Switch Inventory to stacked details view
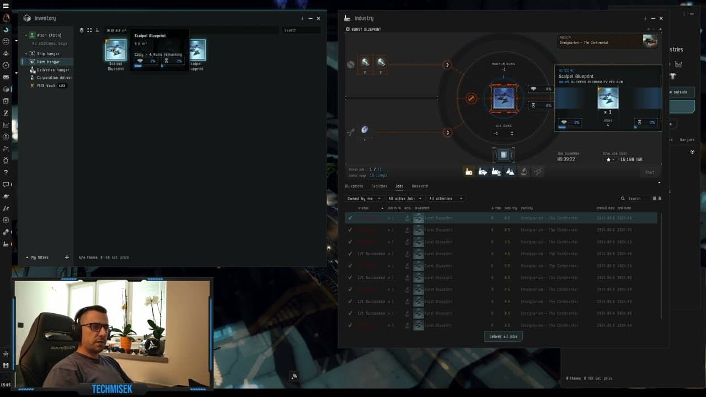 [x=82, y=30]
